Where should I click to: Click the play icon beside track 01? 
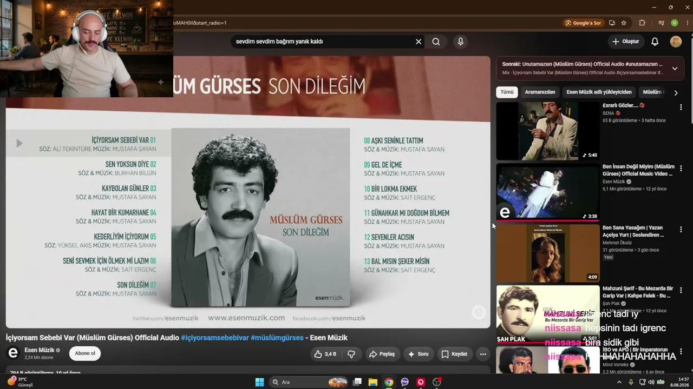[19, 143]
